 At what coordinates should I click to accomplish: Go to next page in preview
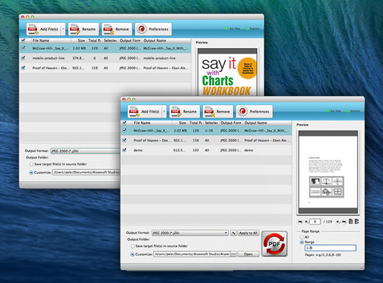click(x=338, y=222)
